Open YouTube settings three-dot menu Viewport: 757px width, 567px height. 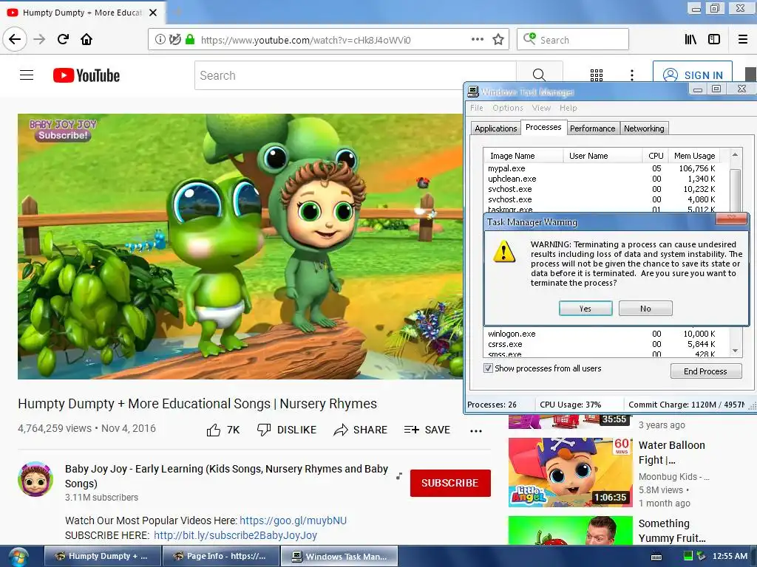(632, 75)
